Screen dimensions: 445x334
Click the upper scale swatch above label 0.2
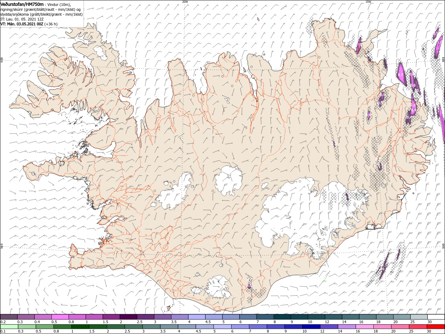coord(9,317)
